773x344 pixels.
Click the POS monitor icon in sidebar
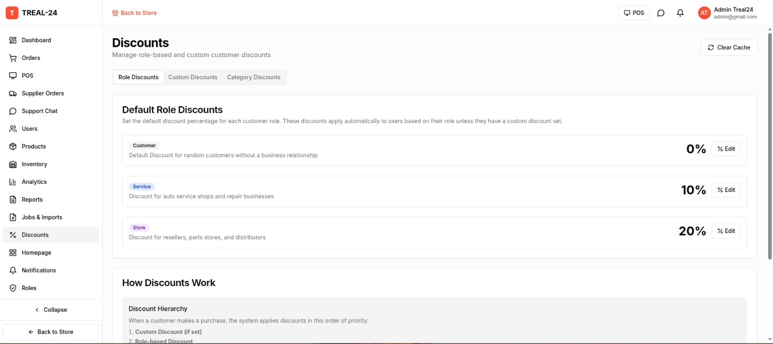point(13,76)
